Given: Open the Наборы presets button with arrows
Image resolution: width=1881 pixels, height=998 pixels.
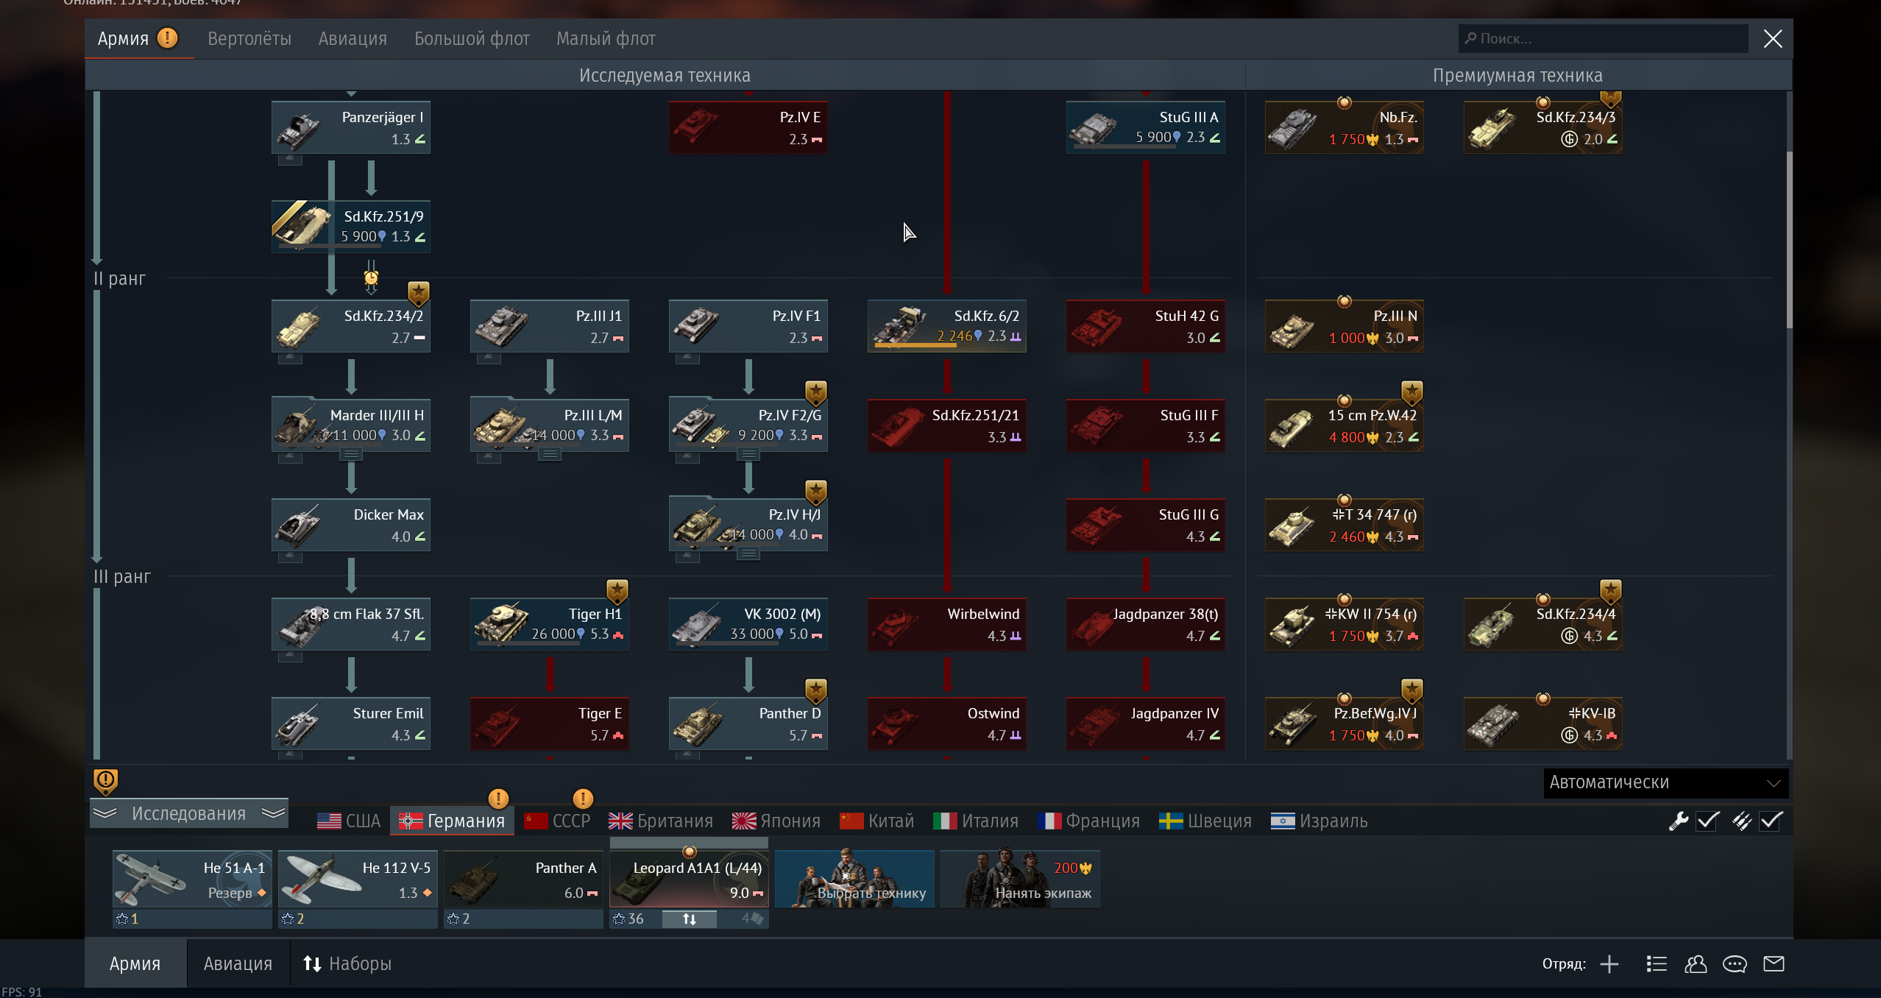Looking at the screenshot, I should tap(347, 964).
